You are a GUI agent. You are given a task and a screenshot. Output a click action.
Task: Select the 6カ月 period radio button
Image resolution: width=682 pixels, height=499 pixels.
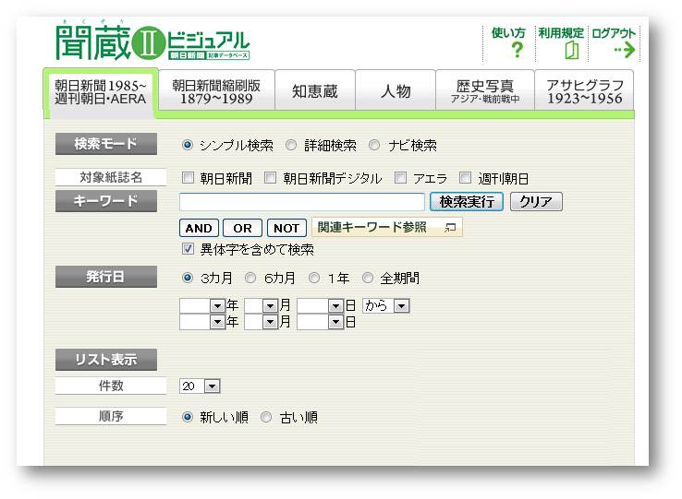pyautogui.click(x=250, y=278)
